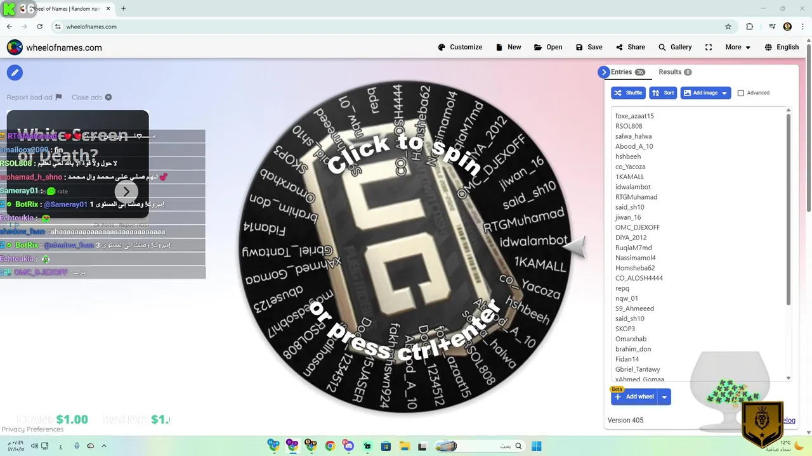The width and height of the screenshot is (812, 456).
Task: Expand the More dropdown menu
Action: pos(738,47)
